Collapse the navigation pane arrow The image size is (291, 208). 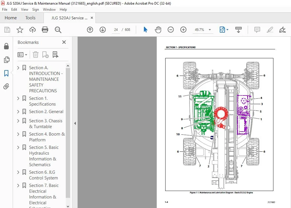[x=75, y=123]
